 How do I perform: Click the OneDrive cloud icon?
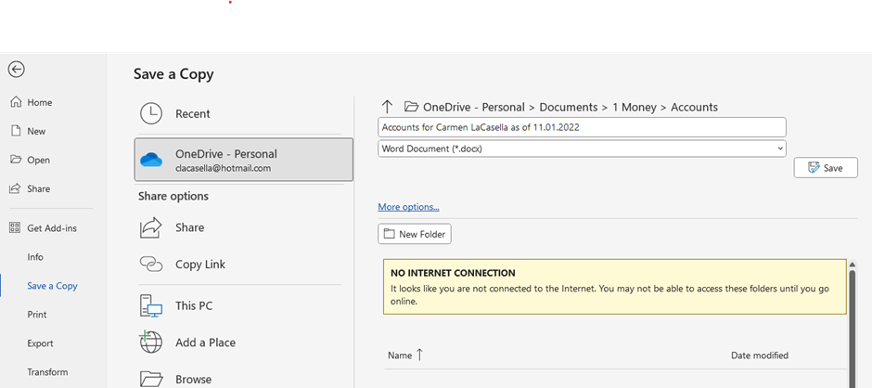[150, 160]
